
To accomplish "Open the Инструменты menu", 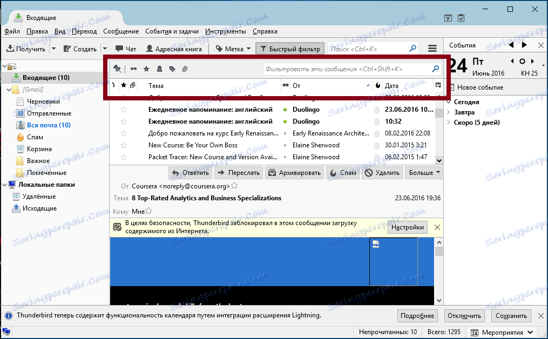I will tap(226, 31).
